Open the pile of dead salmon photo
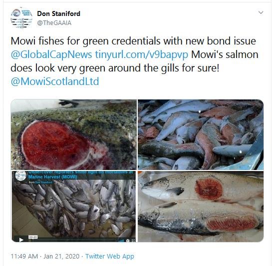The width and height of the screenshot is (274, 266). (201, 134)
